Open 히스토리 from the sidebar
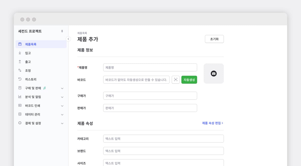The height and width of the screenshot is (166, 301). click(31, 79)
